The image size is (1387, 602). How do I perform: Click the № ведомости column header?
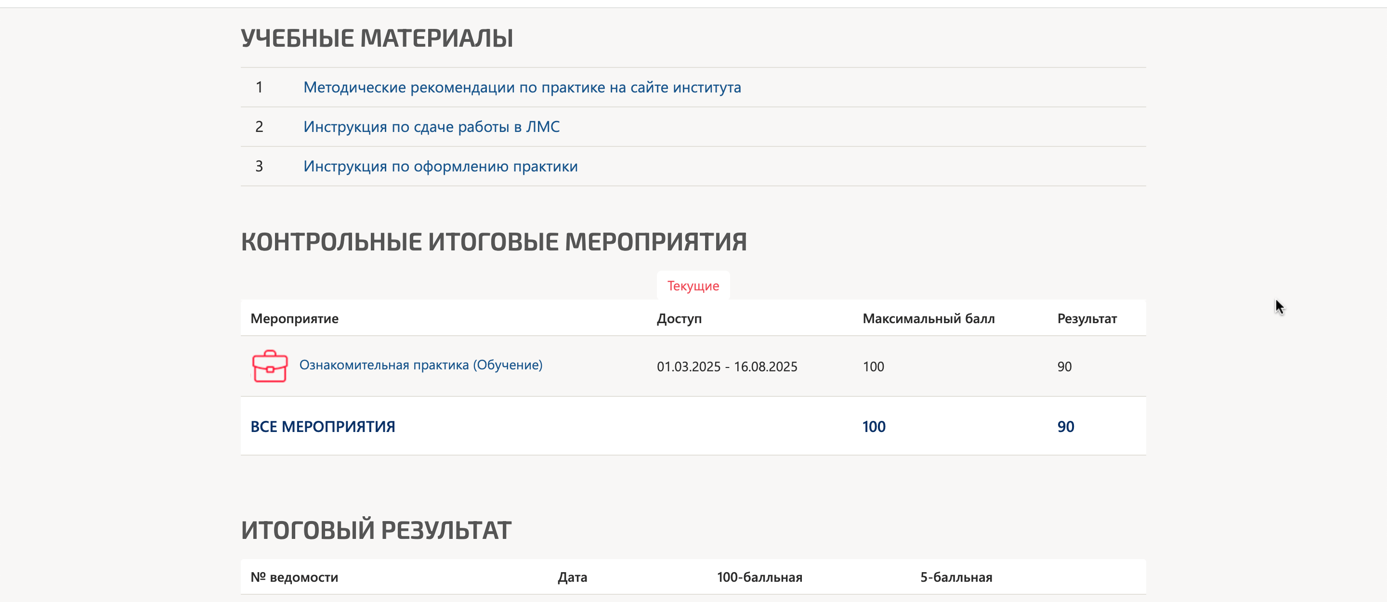[x=295, y=577]
